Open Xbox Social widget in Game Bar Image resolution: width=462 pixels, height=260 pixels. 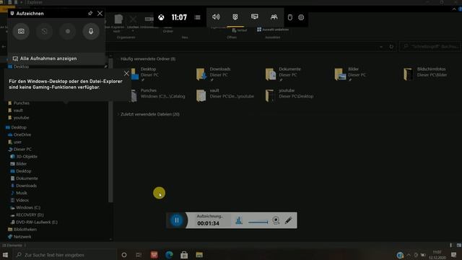[274, 17]
